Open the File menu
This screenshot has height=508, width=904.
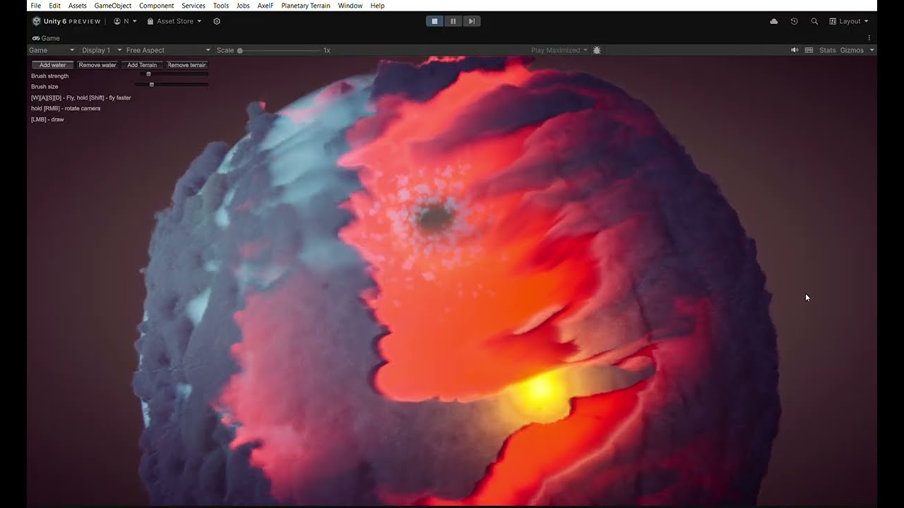[36, 6]
